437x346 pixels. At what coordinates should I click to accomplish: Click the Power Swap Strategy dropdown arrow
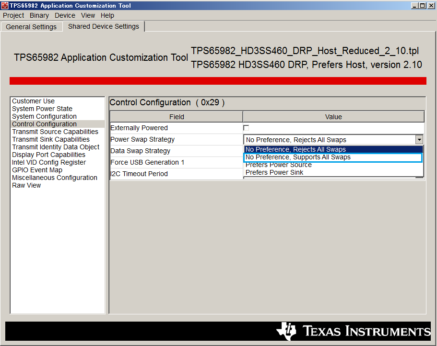click(419, 140)
